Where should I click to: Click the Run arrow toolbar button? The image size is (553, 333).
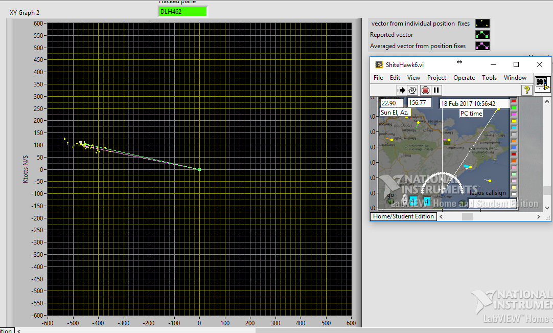tap(401, 90)
